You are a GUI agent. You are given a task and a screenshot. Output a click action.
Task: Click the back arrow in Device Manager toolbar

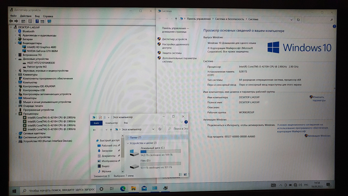point(11,21)
